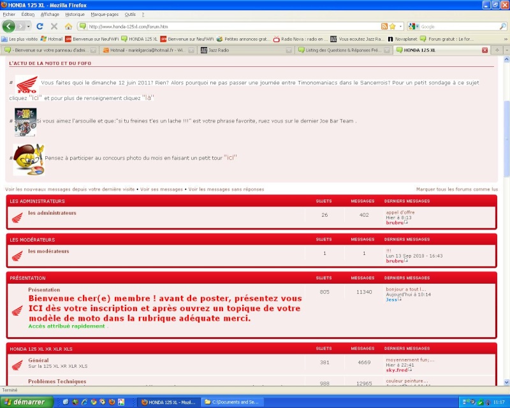
Task: Click the last-post icon next to sky.fred
Action: [410, 370]
